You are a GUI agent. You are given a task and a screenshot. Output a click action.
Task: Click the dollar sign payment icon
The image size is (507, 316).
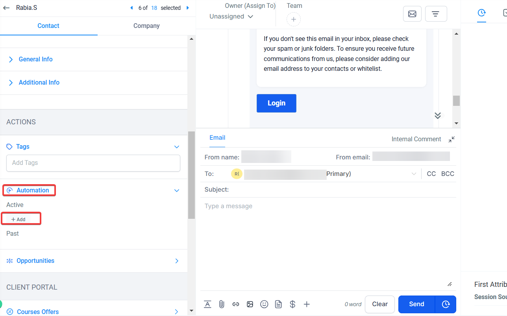coord(292,304)
